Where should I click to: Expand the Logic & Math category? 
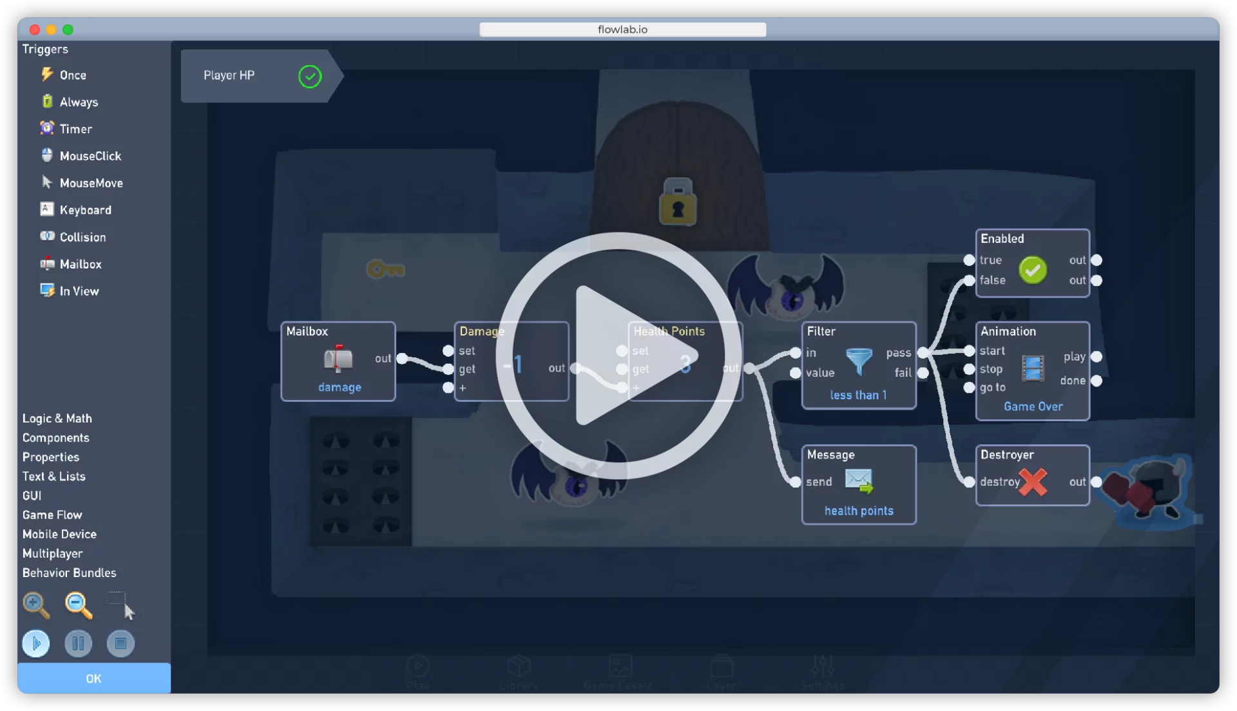coord(56,417)
